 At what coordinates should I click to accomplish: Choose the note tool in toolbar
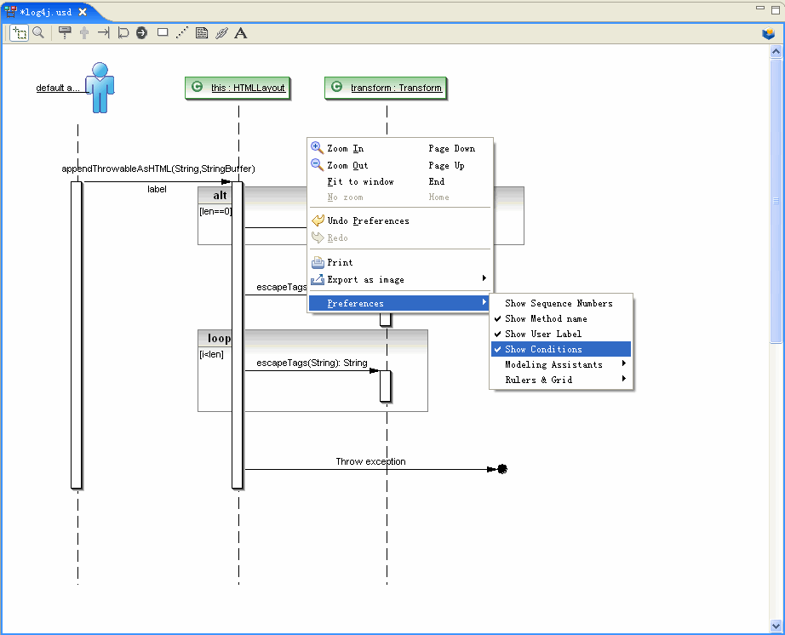pos(202,33)
